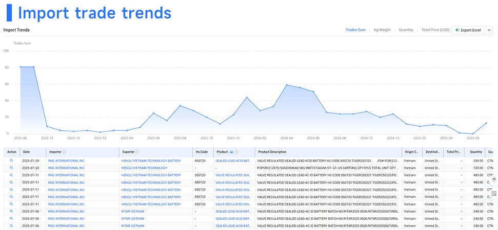
Task: Switch chart to Trades Sum
Action: [355, 30]
